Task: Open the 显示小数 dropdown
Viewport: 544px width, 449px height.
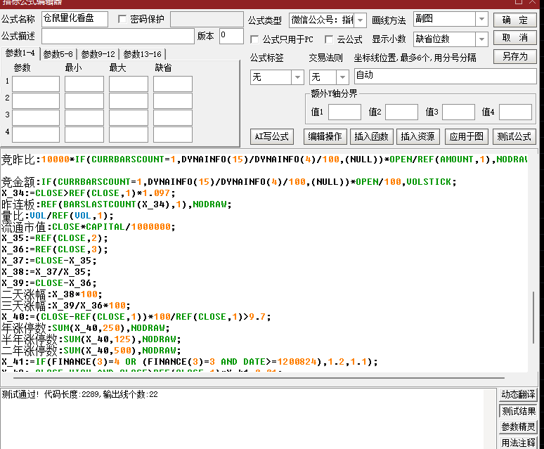Action: coord(481,39)
